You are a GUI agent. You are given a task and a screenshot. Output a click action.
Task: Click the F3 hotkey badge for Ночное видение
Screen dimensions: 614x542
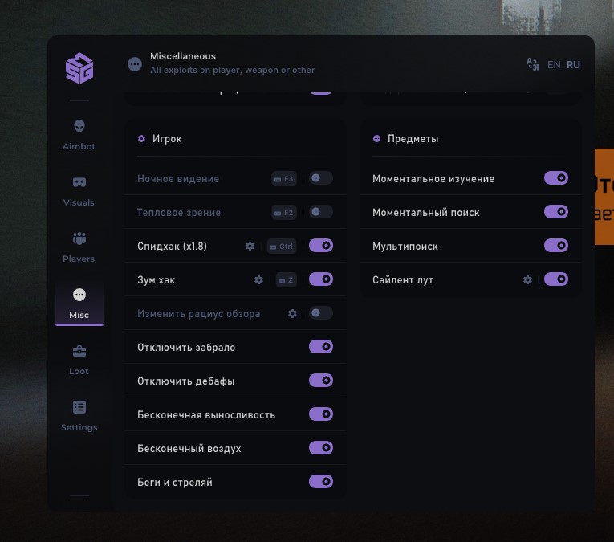[284, 179]
